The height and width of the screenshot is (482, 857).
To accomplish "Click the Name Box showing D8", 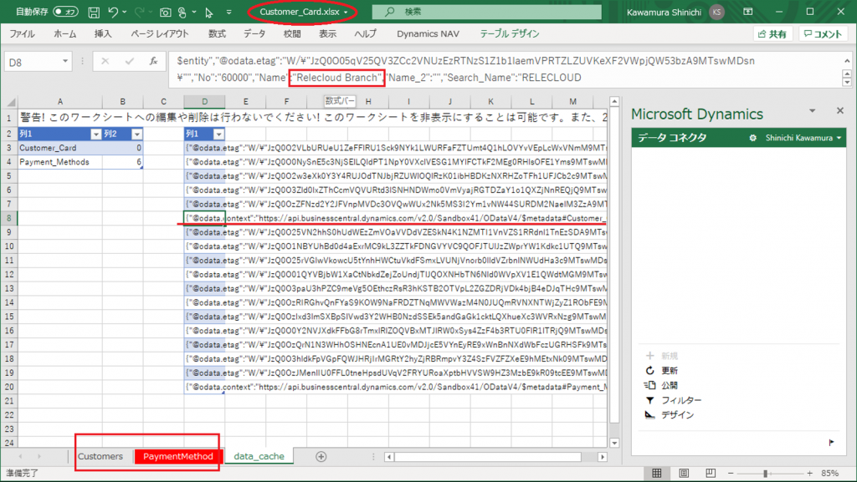I will click(32, 62).
